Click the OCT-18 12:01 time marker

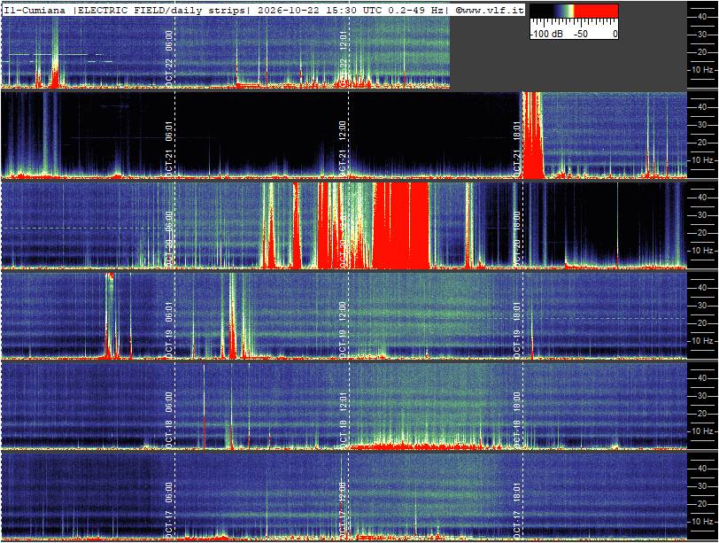[x=343, y=419]
